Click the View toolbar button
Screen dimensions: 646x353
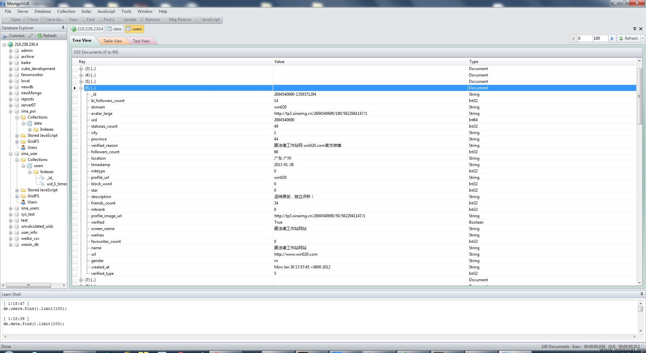(x=73, y=20)
